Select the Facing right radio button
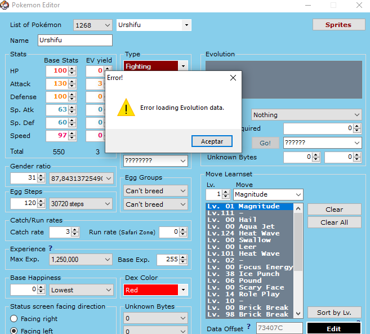Image resolution: width=370 pixels, height=334 pixels. click(14, 318)
